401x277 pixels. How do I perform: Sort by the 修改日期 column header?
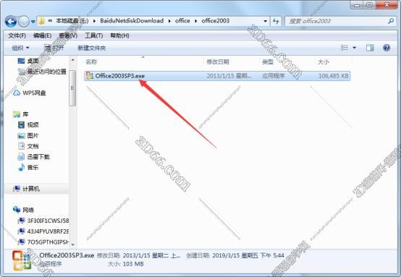point(217,62)
